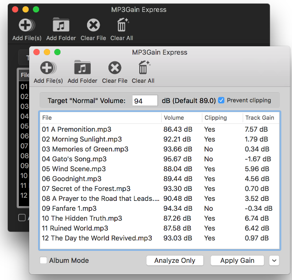Click Clear File icon in front window

point(115,68)
